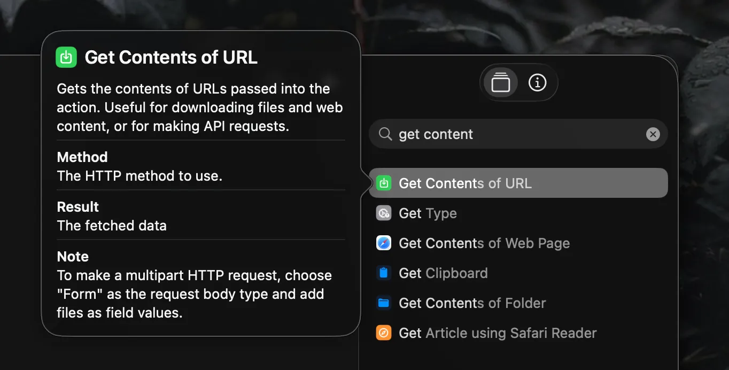The height and width of the screenshot is (370, 729).
Task: Click the popover title Get Contents of URL
Action: pos(171,57)
